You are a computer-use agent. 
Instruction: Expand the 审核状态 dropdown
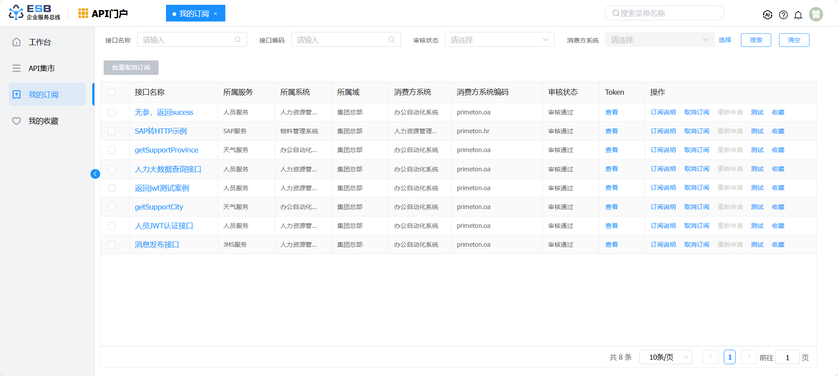(x=499, y=40)
